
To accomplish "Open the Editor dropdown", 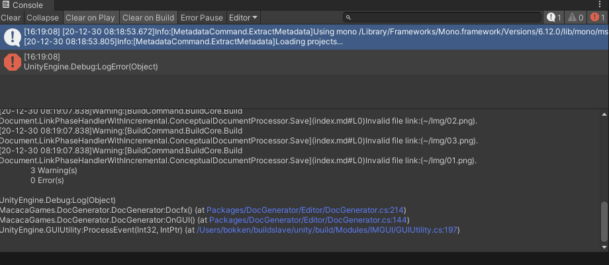I will point(243,17).
